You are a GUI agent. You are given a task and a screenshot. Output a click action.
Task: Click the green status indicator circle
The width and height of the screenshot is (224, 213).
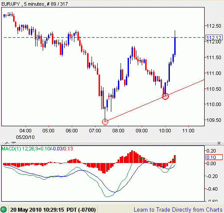4,209
